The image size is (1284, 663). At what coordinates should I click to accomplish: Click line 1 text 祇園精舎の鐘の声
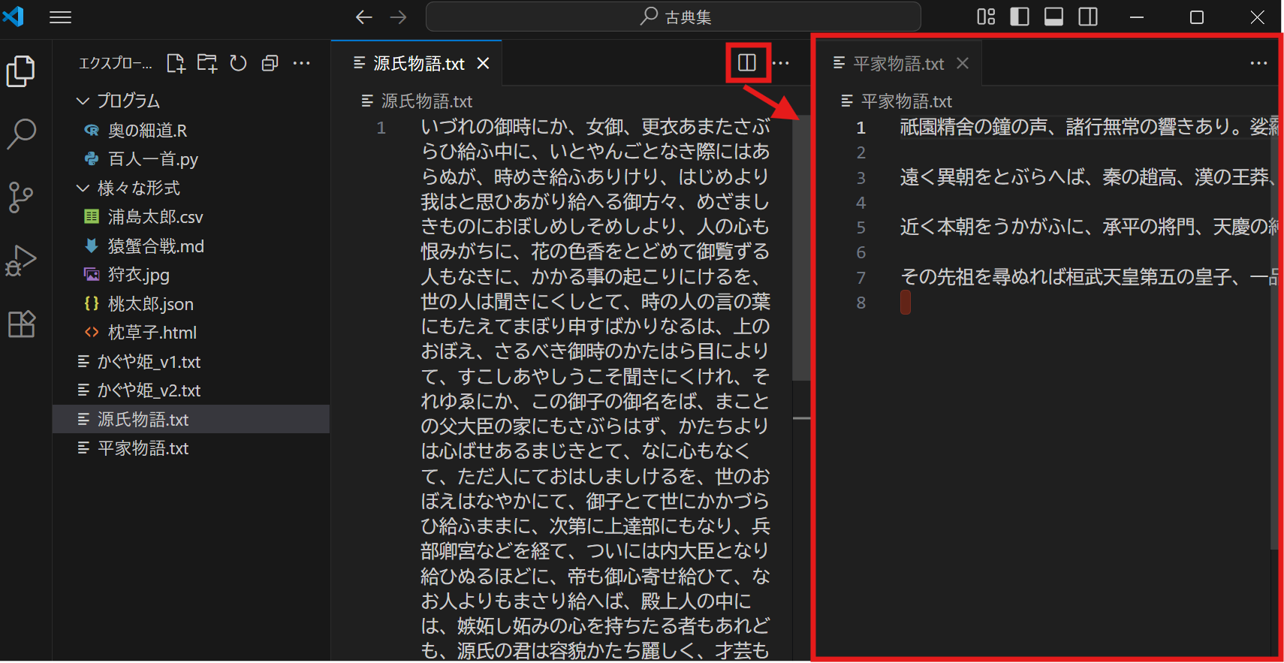tap(974, 127)
